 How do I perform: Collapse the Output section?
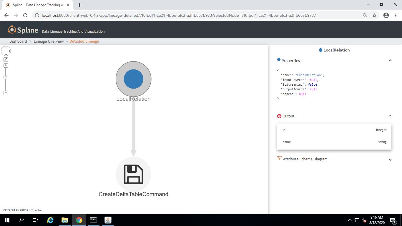tap(390, 116)
